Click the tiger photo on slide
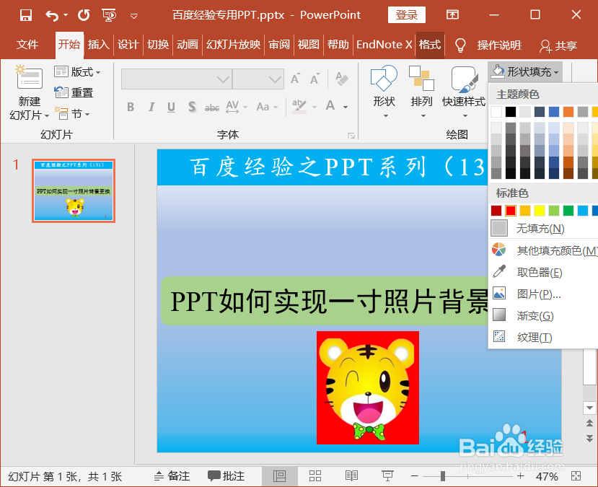This screenshot has height=487, width=598. tap(368, 387)
